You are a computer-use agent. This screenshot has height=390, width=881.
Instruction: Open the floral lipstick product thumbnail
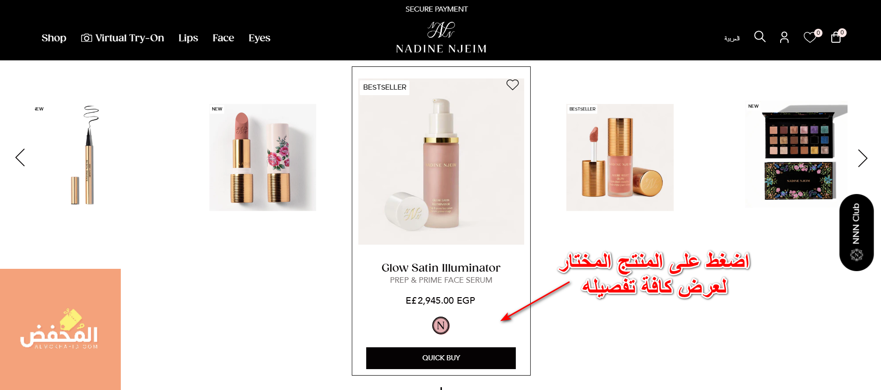tap(263, 157)
